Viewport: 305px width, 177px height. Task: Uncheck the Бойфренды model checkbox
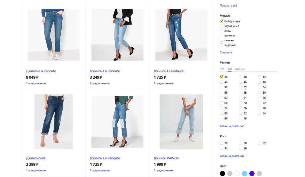tap(221, 21)
